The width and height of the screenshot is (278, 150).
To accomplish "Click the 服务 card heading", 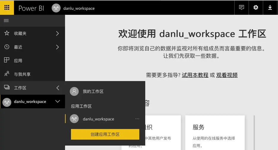I will pos(198,127).
